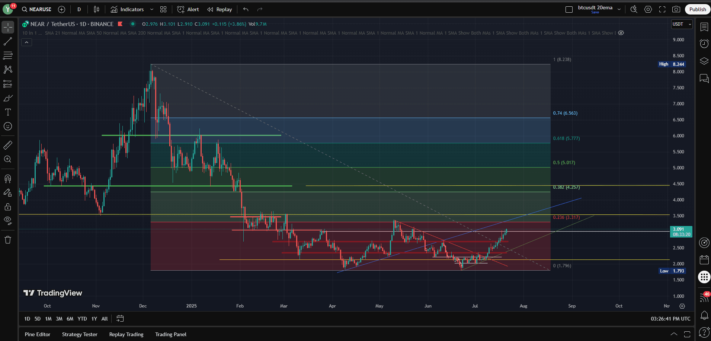
Task: Activate the Magnet mode tool
Action: 8,179
